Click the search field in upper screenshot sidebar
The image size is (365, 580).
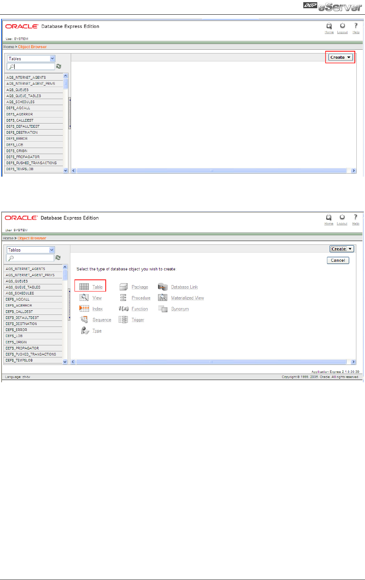(x=31, y=66)
